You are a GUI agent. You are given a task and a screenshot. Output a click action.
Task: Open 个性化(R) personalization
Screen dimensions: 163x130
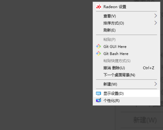[x=126, y=100]
